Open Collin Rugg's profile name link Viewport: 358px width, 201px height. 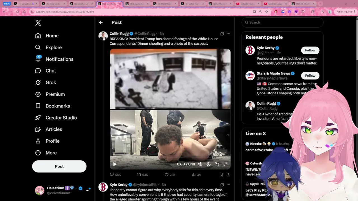[x=119, y=34]
